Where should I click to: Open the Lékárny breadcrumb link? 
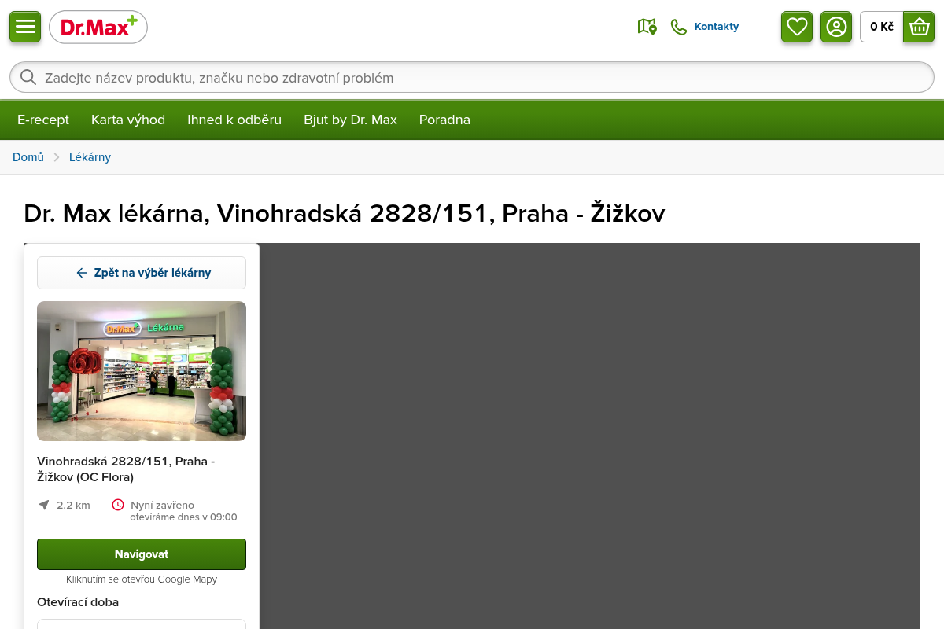(x=90, y=157)
